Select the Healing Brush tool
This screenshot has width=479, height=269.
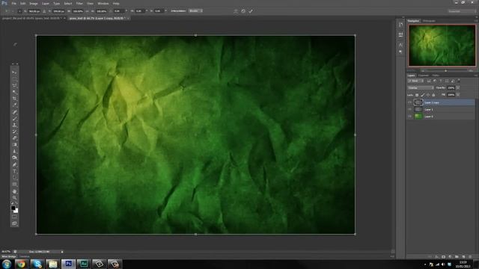pos(14,112)
